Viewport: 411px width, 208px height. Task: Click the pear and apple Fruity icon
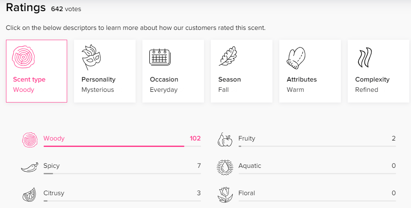click(225, 140)
